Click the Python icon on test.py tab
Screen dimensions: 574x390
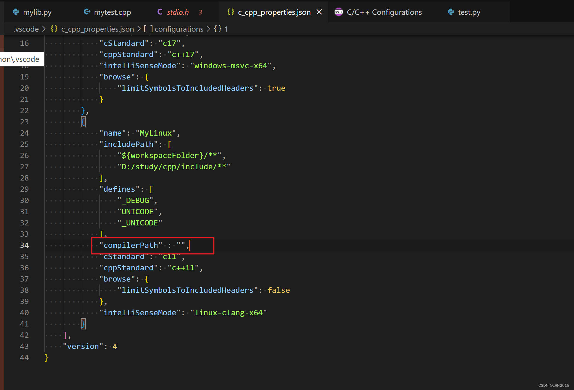(451, 12)
